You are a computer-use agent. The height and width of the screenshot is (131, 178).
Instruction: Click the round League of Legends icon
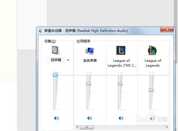coord(152,50)
